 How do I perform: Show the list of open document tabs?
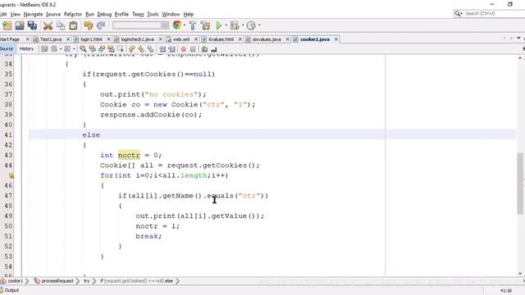[x=518, y=39]
